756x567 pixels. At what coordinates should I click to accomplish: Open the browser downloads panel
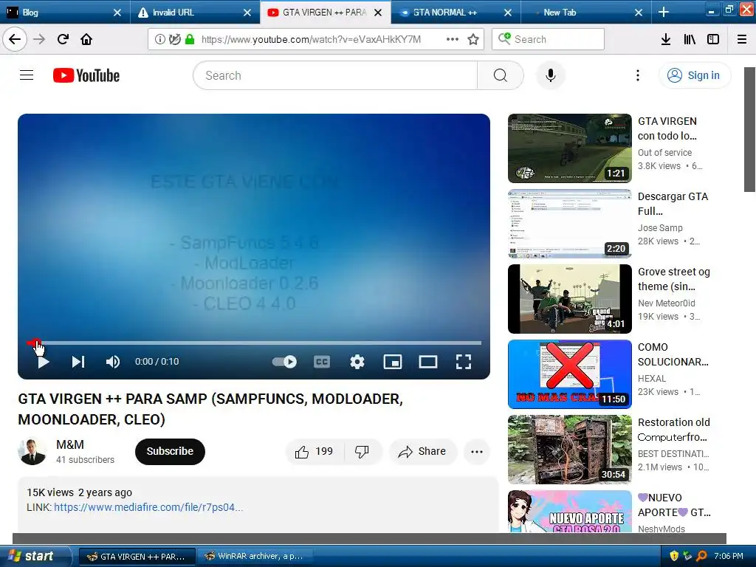[666, 39]
